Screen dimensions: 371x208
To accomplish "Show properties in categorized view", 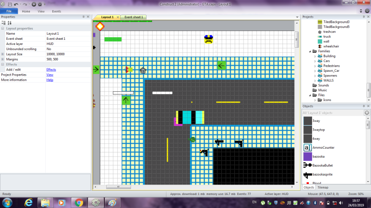I will point(4,23).
